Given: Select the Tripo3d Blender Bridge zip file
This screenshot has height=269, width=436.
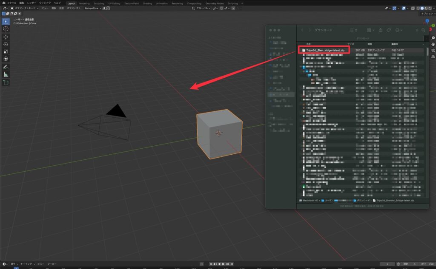Looking at the screenshot, I should pos(323,50).
